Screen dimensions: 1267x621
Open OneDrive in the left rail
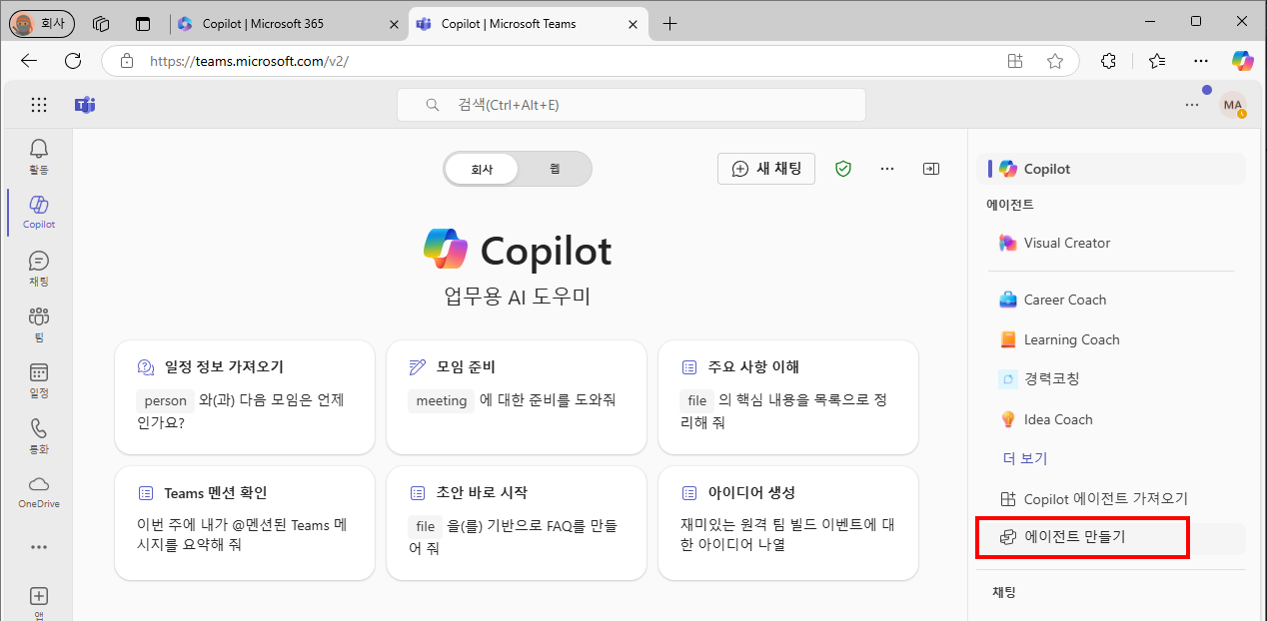click(x=38, y=491)
